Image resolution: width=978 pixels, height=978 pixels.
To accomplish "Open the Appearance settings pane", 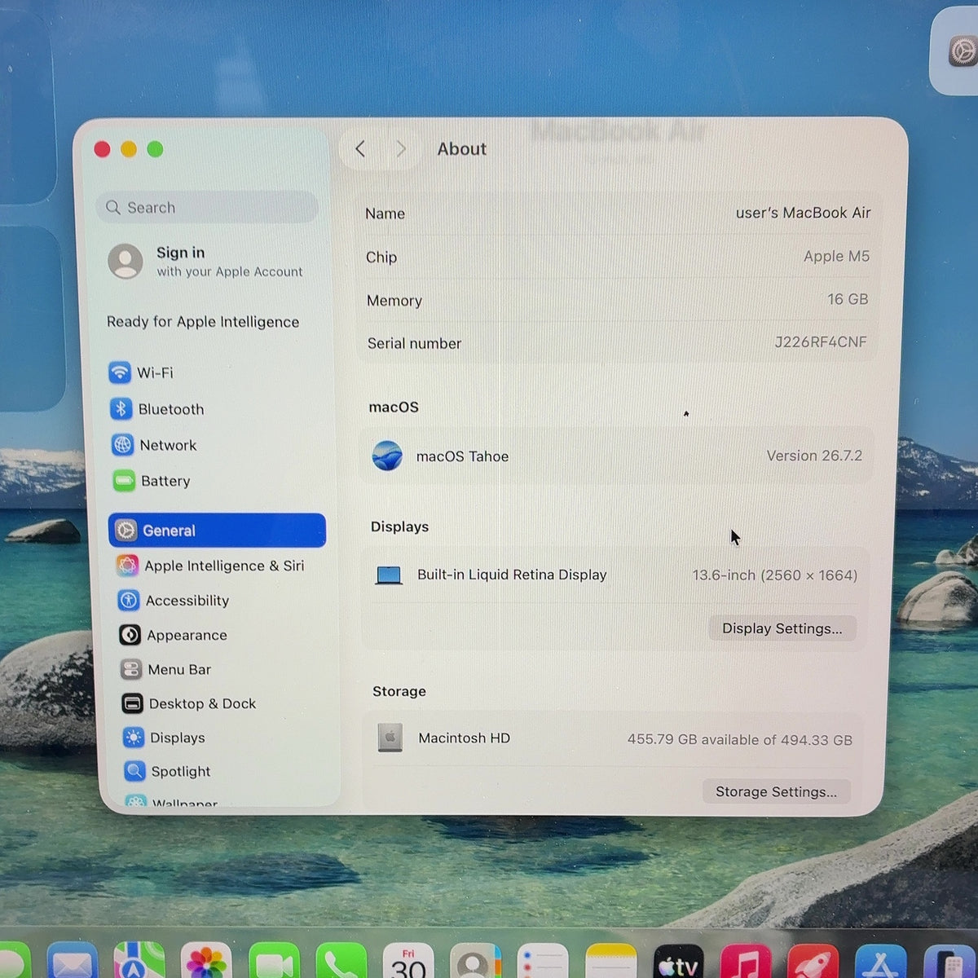I will coord(173,635).
